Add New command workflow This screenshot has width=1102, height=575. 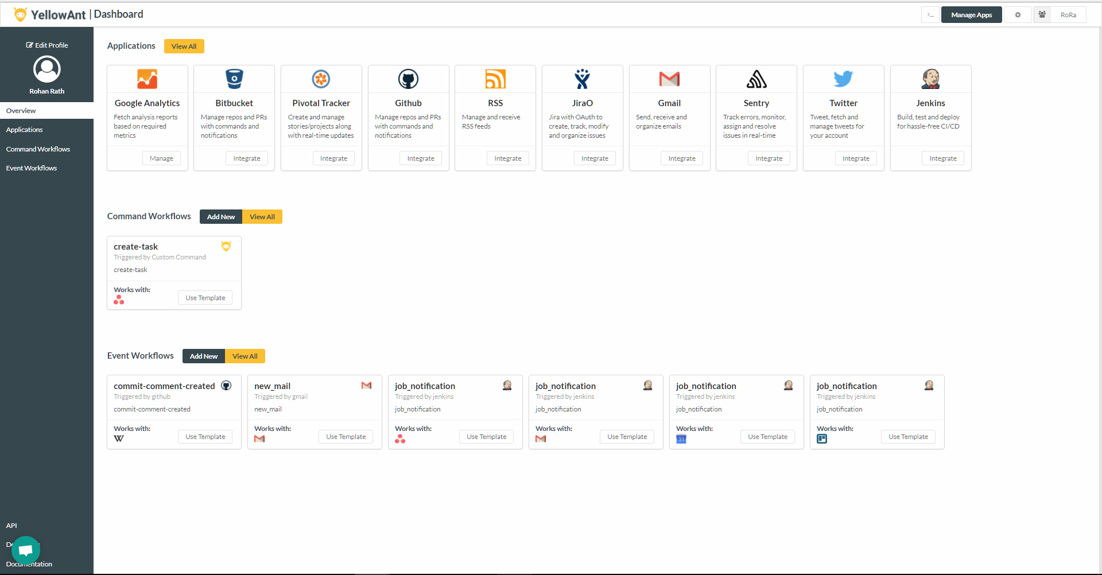pos(220,217)
